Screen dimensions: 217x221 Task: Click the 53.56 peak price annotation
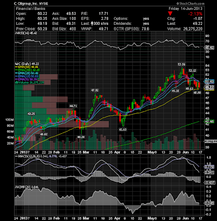click(182, 65)
